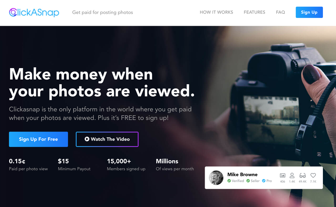Click the Mike Browne name link

(x=242, y=174)
